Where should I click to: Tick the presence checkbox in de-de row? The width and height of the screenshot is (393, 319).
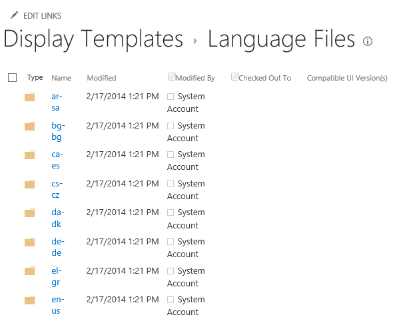point(171,242)
